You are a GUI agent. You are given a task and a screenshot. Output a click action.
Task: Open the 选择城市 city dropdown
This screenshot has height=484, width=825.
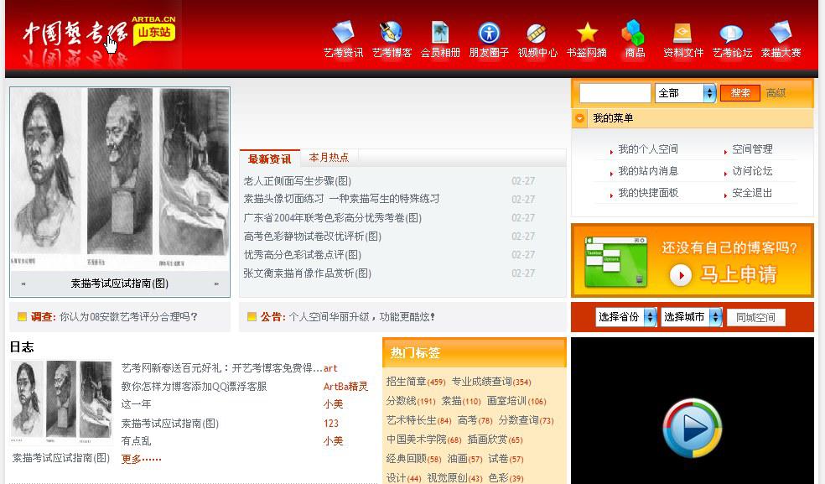coord(692,317)
